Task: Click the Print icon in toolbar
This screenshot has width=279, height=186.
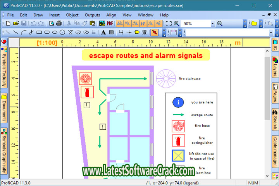Action: [59, 24]
